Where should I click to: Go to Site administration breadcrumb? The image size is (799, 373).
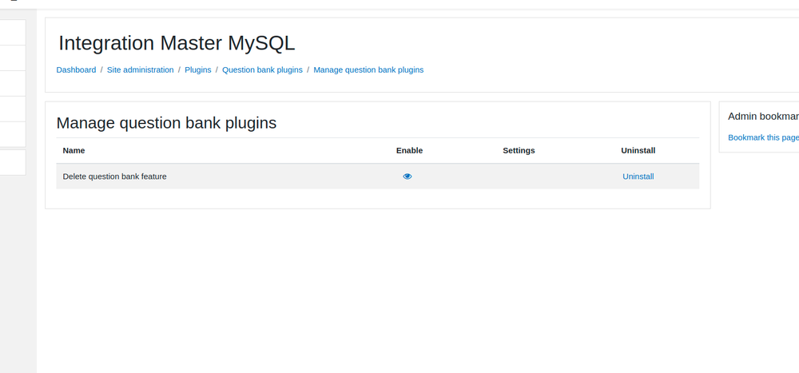click(x=140, y=69)
